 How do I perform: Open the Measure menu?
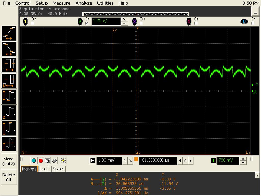61,3
